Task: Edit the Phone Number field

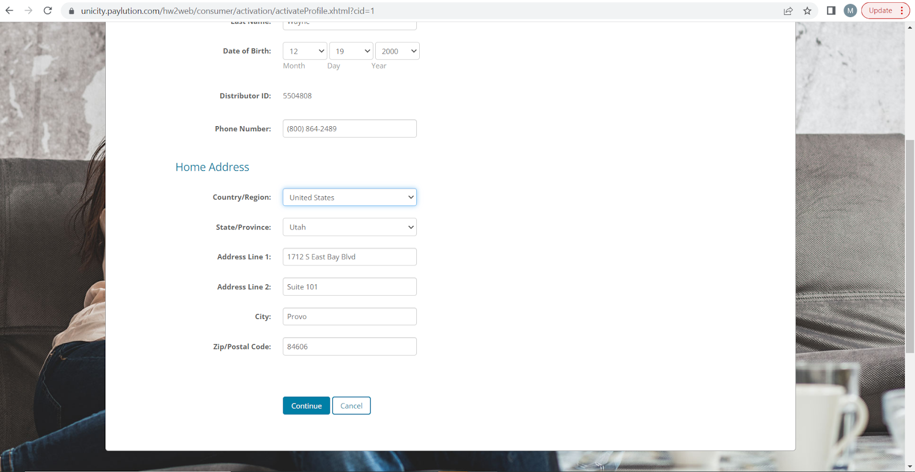Action: click(x=350, y=128)
